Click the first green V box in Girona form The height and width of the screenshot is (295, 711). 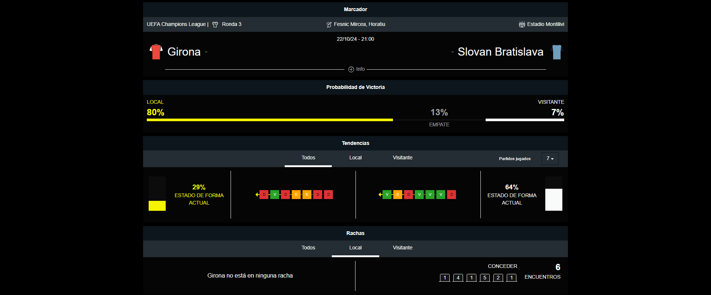click(275, 195)
